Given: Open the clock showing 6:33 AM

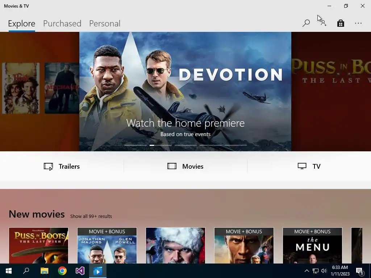Looking at the screenshot, I should click(340, 271).
